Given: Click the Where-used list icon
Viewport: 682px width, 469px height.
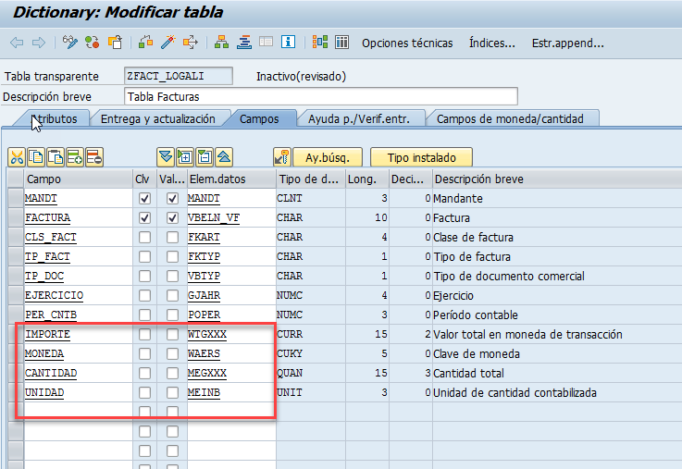Looking at the screenshot, I should tap(191, 43).
